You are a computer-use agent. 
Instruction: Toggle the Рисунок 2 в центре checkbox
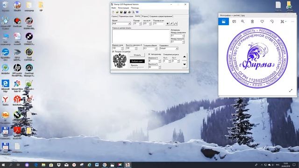(x=113, y=52)
